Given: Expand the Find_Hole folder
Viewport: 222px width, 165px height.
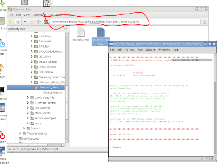Looking at the screenshot, I should (32, 36).
